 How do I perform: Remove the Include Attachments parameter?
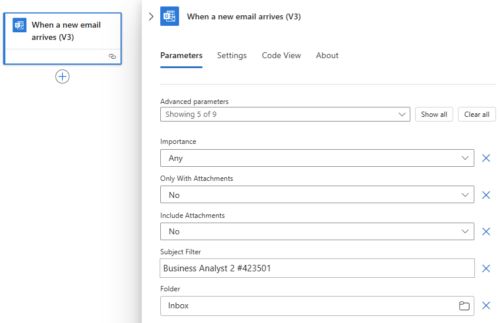coord(485,231)
